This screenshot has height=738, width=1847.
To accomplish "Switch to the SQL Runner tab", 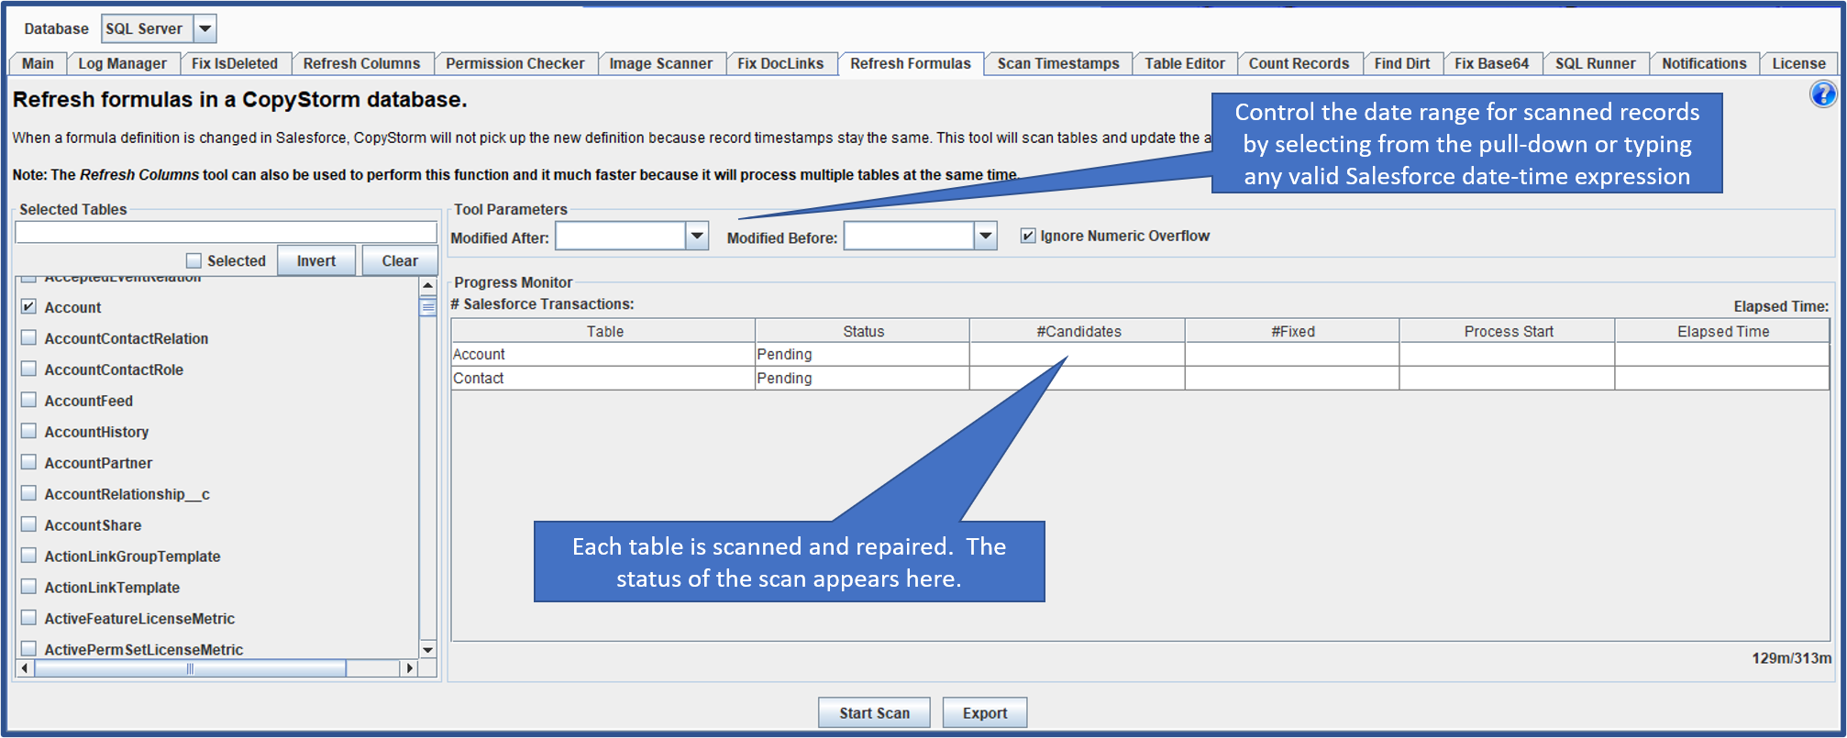I will 1596,63.
